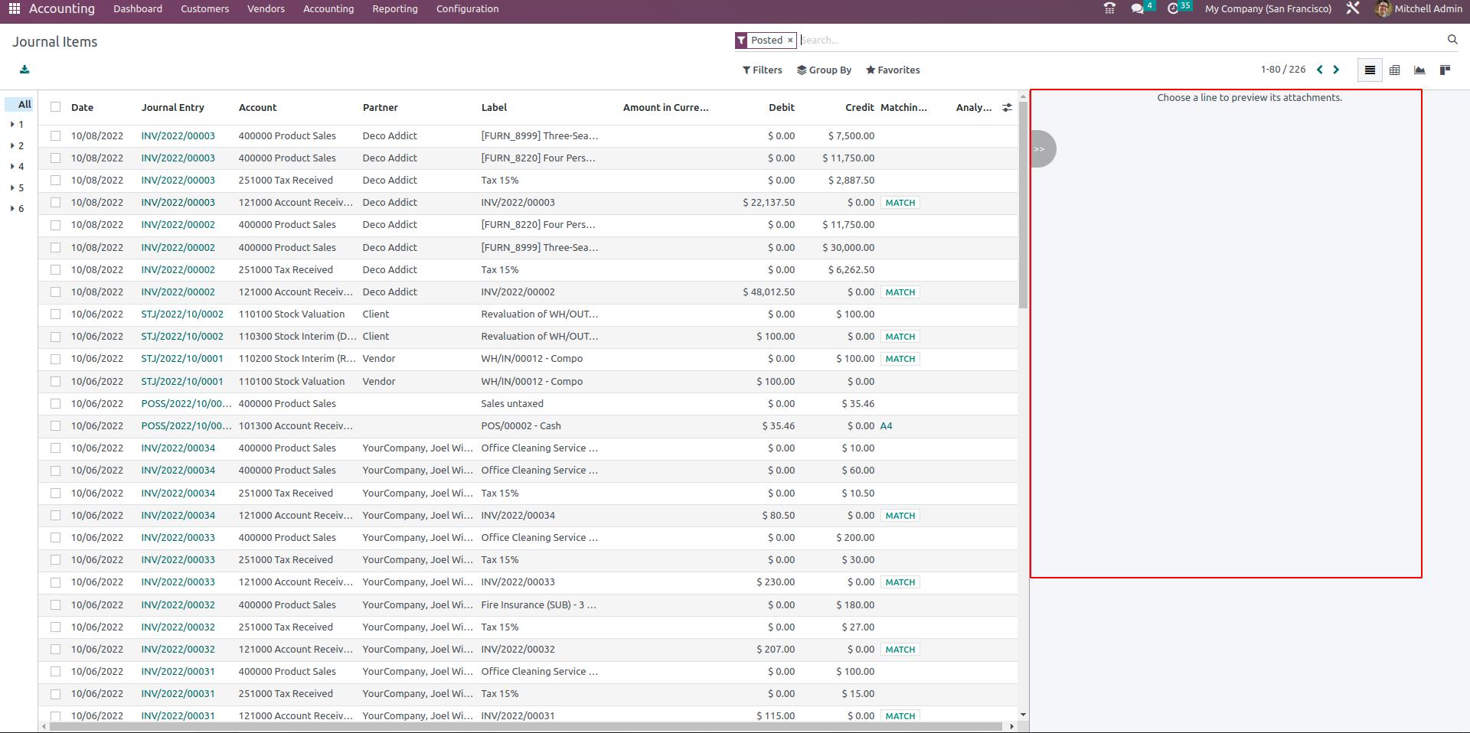Switch to graph view

pyautogui.click(x=1419, y=70)
